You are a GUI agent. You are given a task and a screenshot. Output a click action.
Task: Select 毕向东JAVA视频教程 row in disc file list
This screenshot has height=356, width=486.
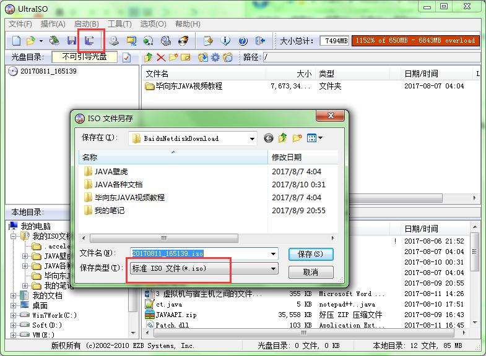189,86
